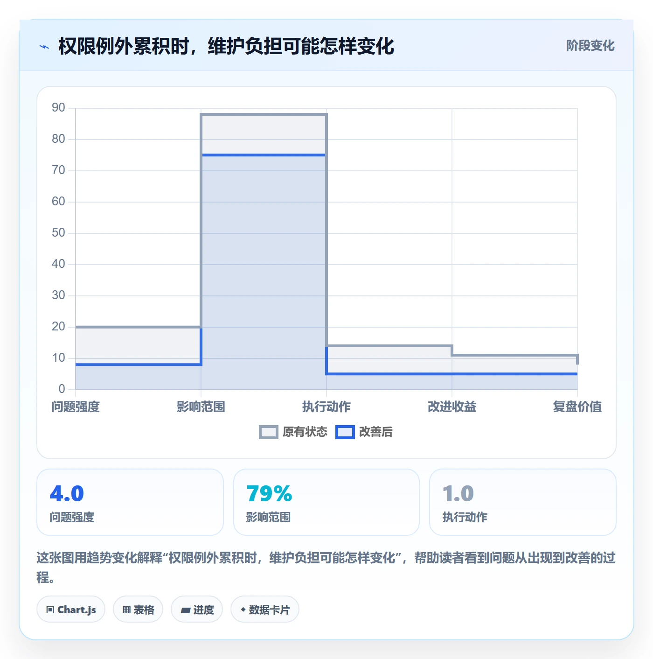
Task: Click the blue step line at value 75
Action: point(264,155)
